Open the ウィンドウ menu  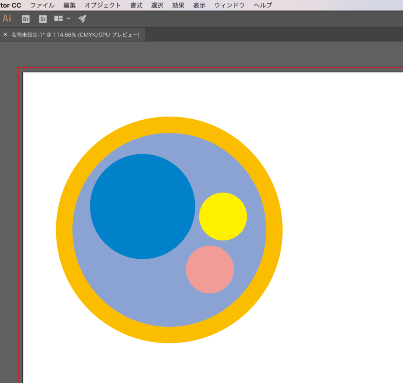click(x=229, y=6)
